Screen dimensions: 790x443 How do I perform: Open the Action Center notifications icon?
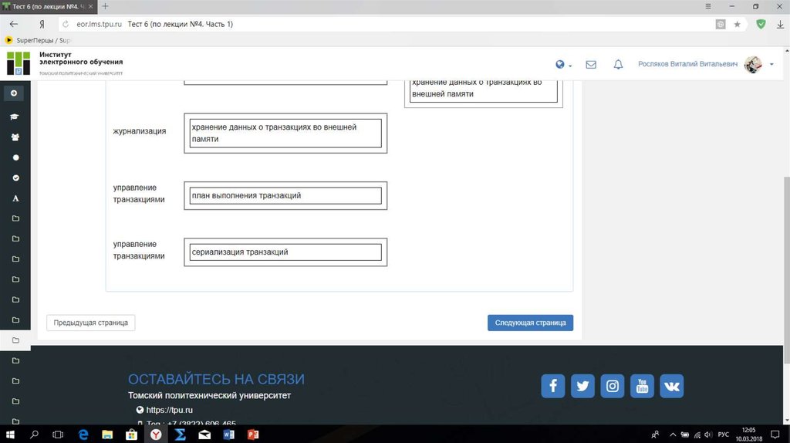(775, 435)
